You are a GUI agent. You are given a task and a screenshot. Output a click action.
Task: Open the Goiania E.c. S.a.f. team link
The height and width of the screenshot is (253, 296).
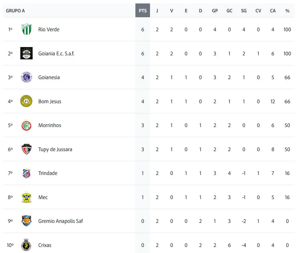pyautogui.click(x=56, y=54)
